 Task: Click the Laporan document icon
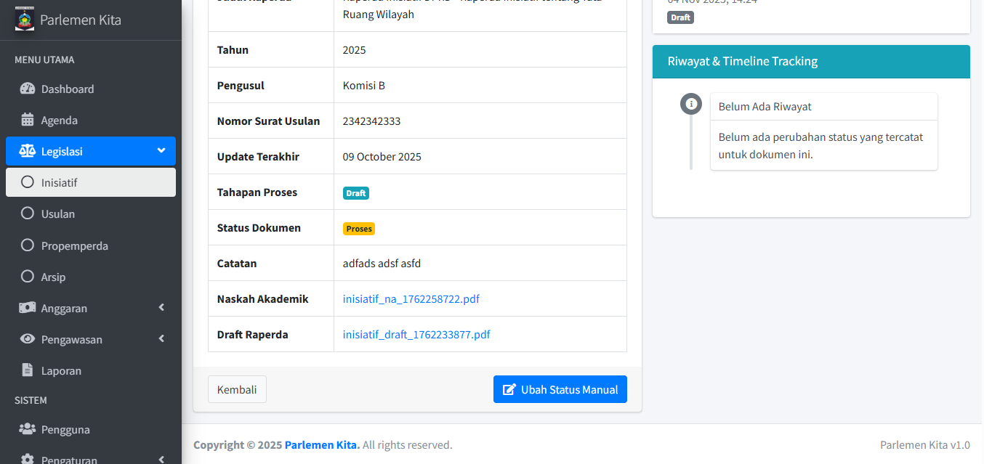click(x=28, y=370)
